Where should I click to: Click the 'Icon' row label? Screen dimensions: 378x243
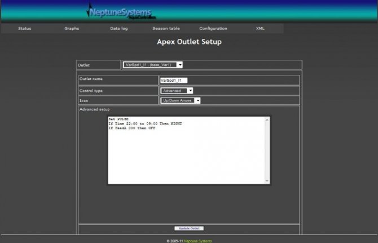[x=83, y=101]
